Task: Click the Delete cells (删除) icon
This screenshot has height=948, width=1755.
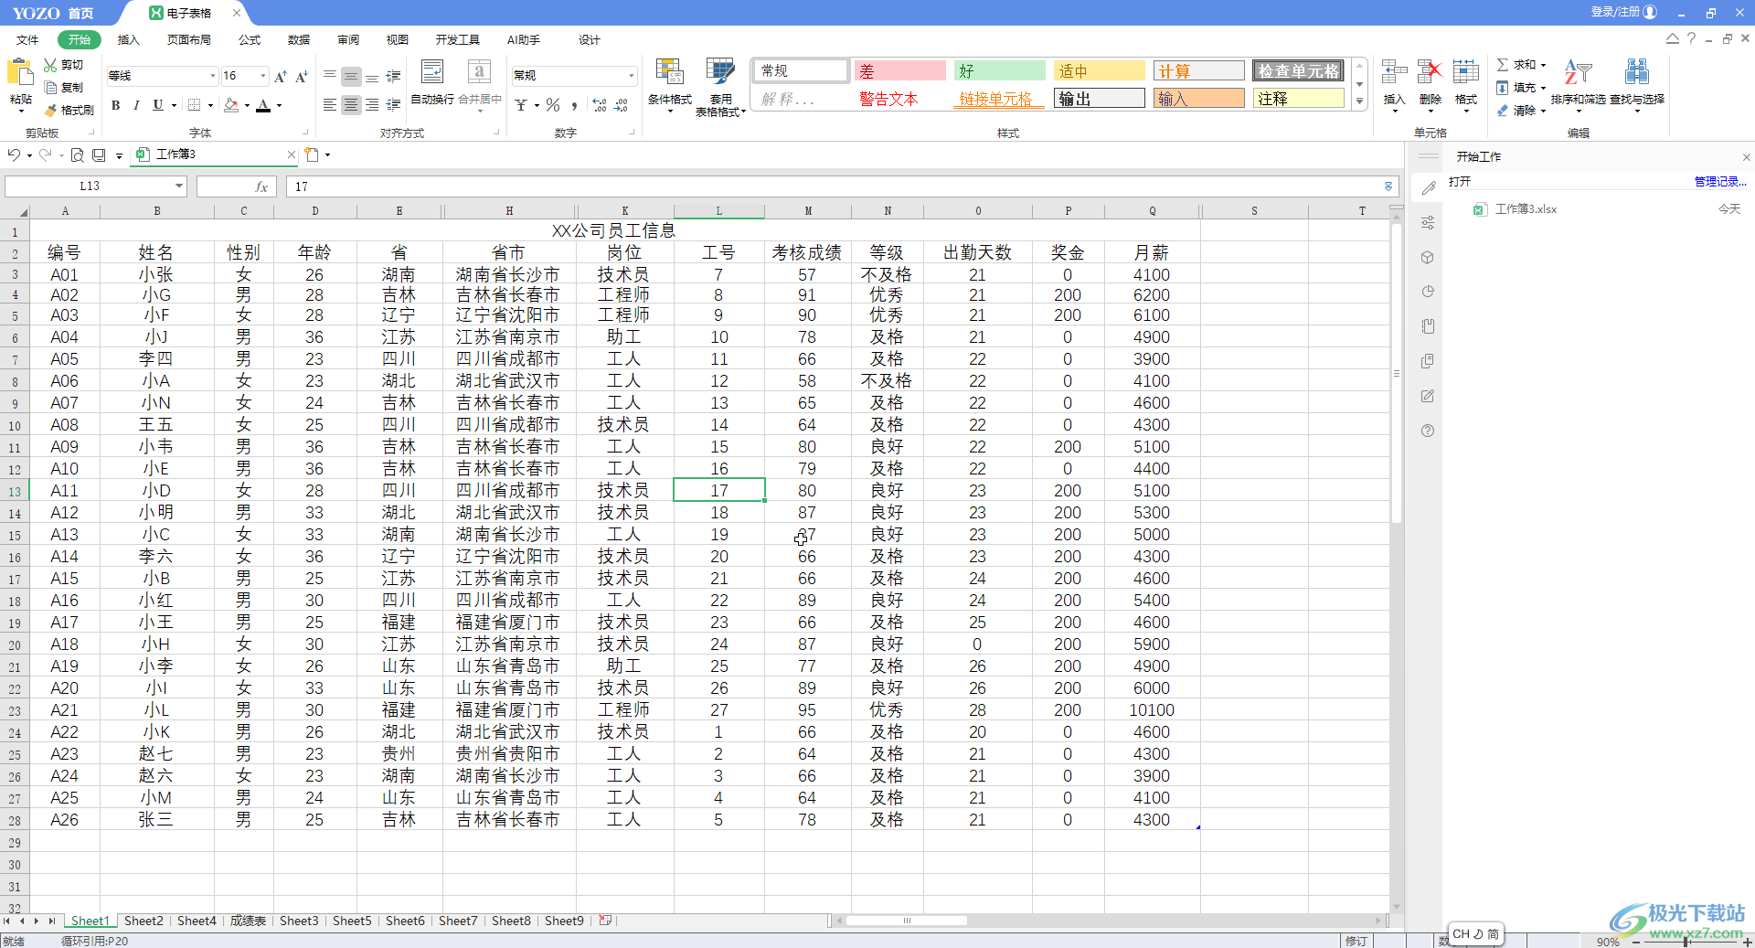Action: click(1430, 72)
